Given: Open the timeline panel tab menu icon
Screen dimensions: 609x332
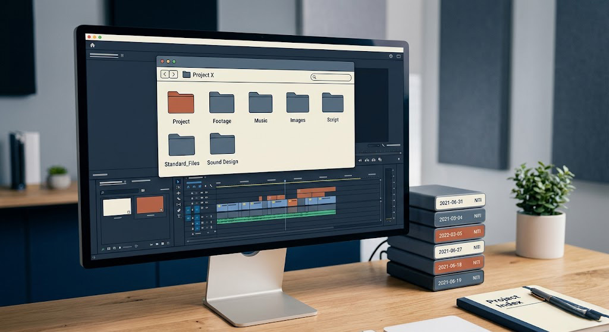Looking at the screenshot, I should click(x=205, y=177).
